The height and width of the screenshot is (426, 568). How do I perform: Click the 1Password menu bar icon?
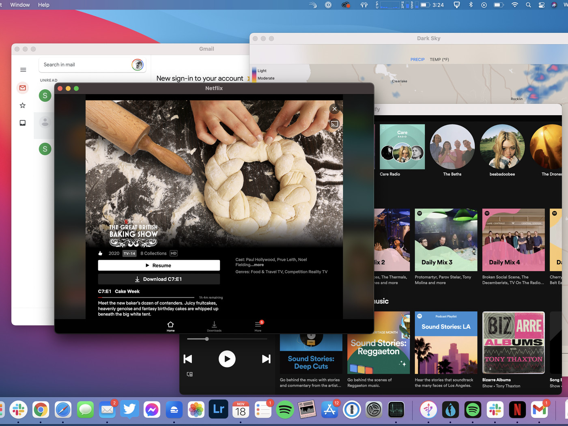coord(328,5)
